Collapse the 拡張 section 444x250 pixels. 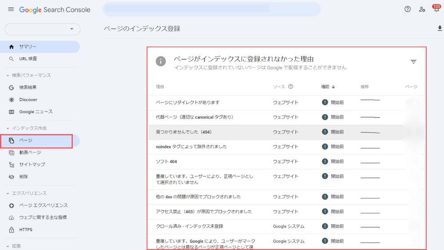pos(8,246)
